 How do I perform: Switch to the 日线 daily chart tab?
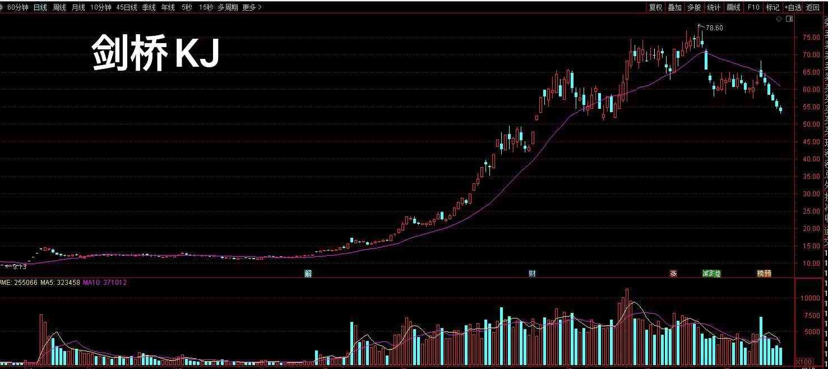pos(40,7)
